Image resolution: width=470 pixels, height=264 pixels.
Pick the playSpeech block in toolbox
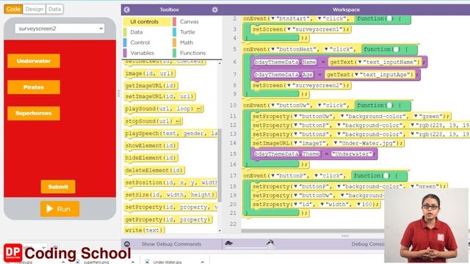[171, 133]
